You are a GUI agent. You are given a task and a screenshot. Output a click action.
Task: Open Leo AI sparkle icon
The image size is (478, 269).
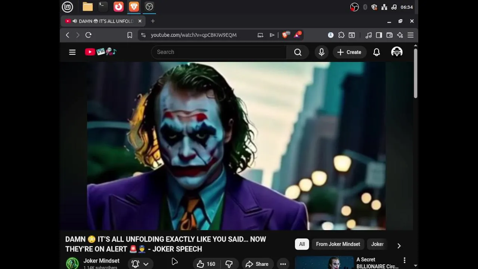click(400, 35)
